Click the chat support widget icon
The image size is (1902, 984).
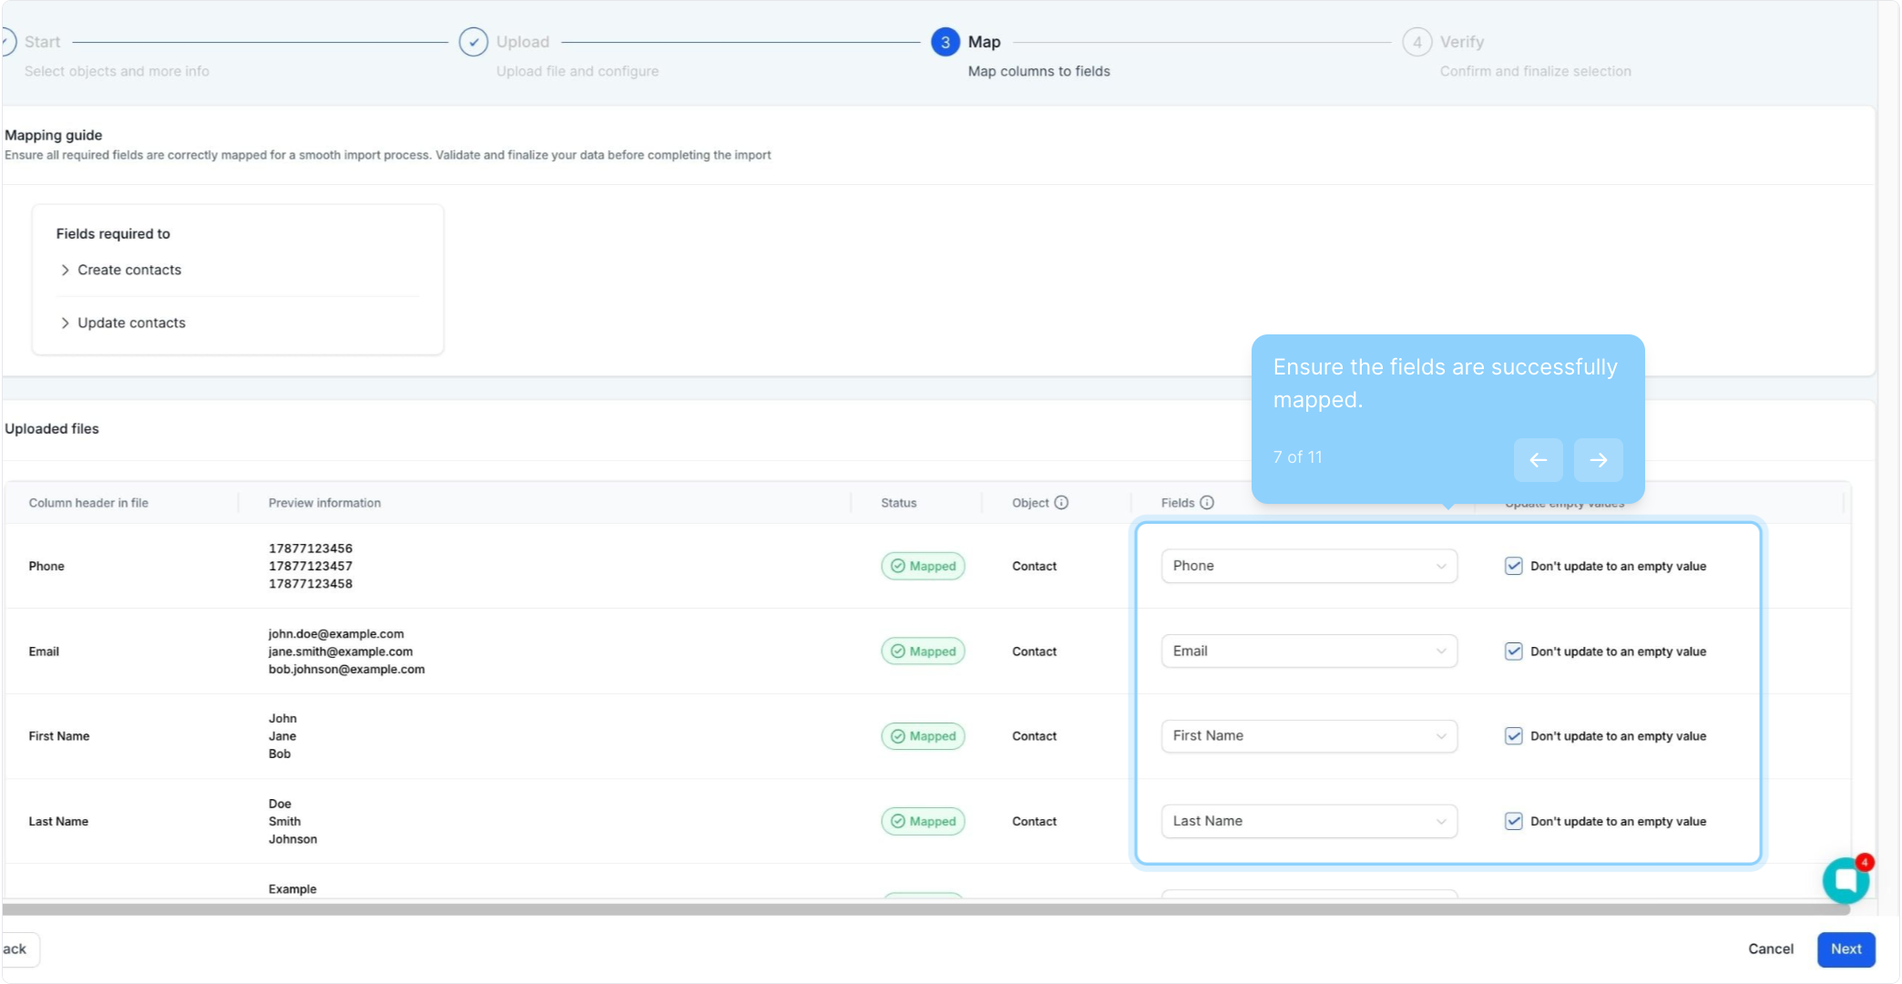(x=1845, y=880)
